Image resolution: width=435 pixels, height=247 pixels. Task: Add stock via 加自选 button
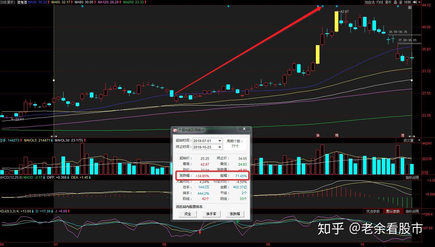coord(370,2)
